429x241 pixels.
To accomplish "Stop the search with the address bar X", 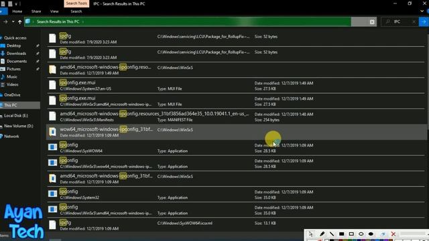I will coord(372,22).
